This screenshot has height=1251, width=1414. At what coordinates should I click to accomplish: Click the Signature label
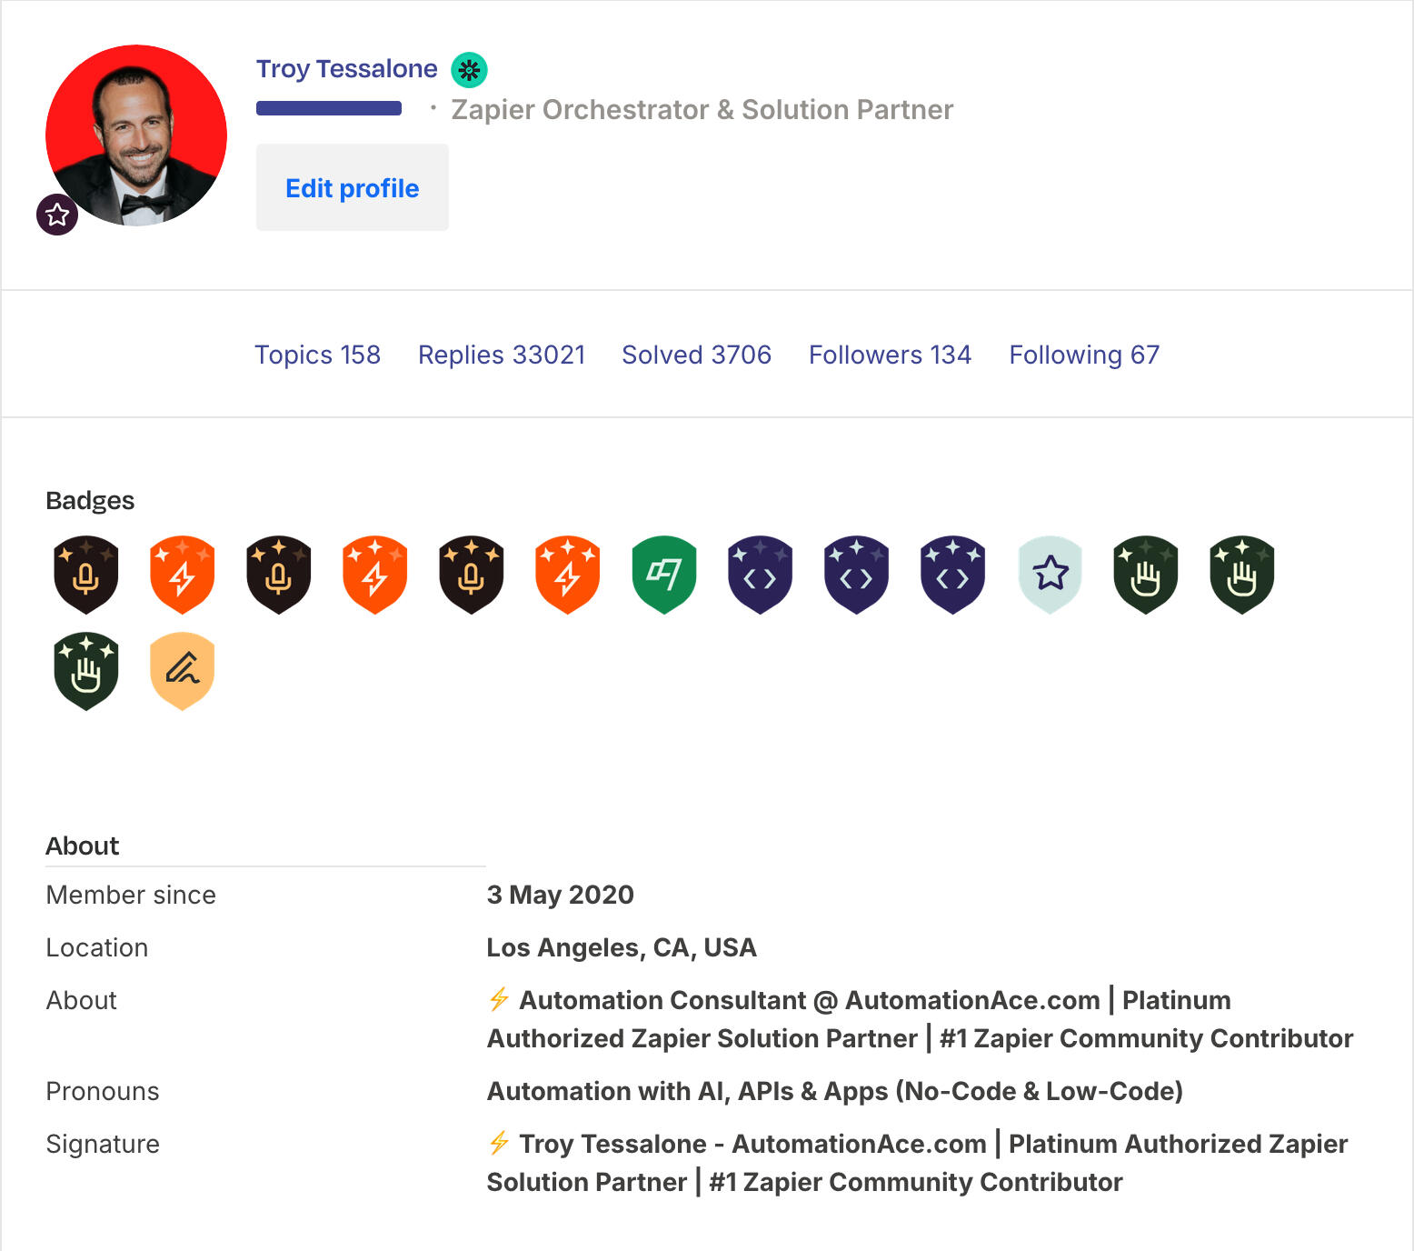point(103,1144)
